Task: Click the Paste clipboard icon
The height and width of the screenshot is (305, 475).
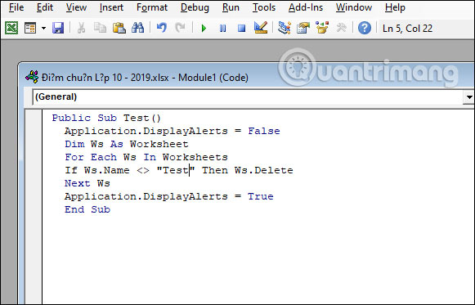Action: pos(119,28)
